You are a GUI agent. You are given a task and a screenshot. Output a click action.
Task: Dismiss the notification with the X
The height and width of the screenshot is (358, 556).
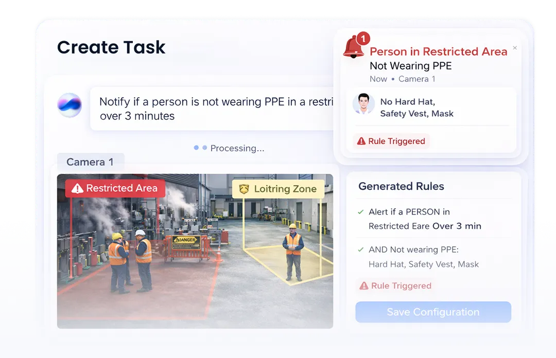coord(514,47)
